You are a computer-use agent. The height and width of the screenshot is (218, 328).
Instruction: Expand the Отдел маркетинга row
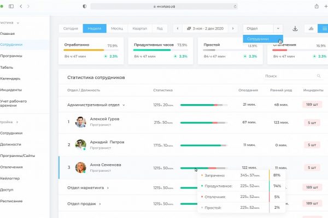[108, 187]
